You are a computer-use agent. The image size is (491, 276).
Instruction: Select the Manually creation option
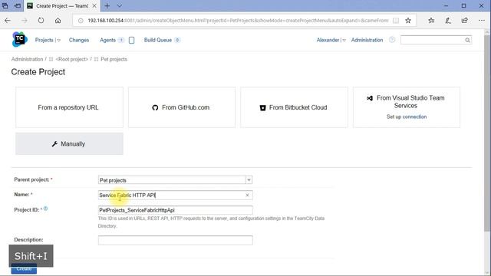tap(69, 143)
